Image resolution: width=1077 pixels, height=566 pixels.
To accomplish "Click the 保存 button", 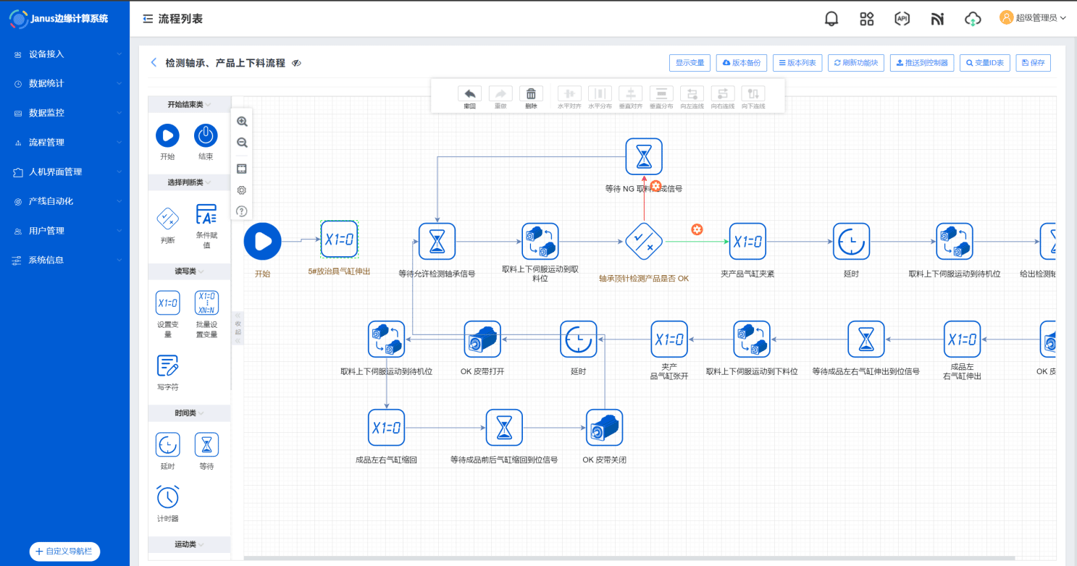I will [x=1033, y=63].
